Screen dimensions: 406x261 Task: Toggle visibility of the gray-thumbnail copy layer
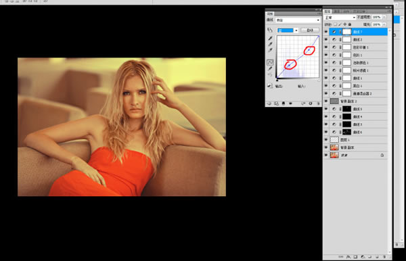326,101
